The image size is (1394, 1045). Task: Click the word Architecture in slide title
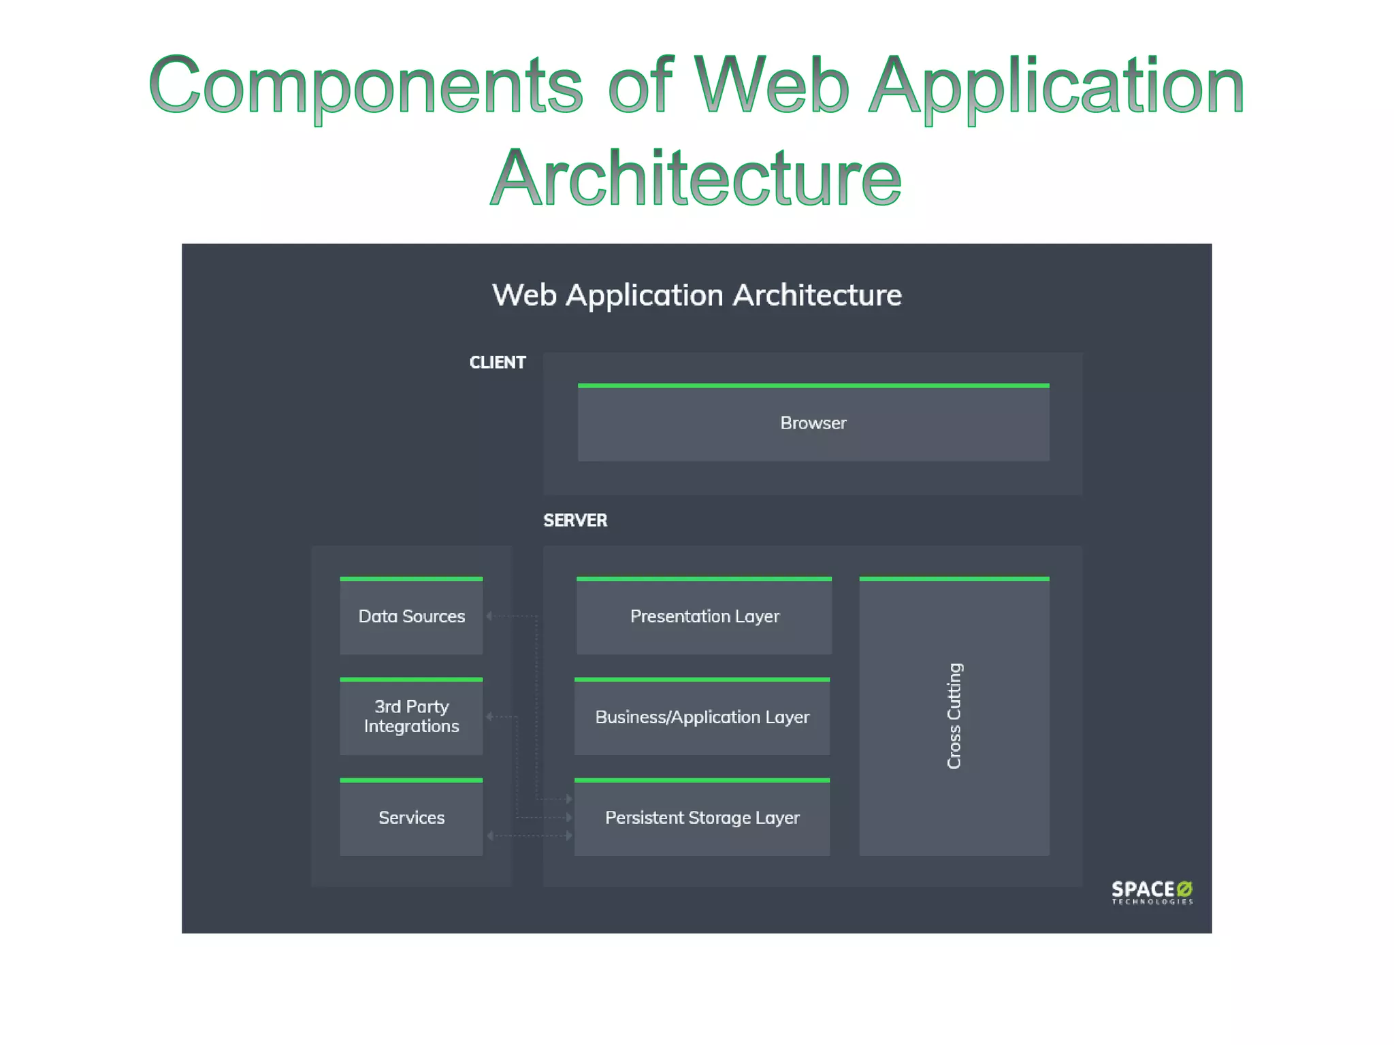pyautogui.click(x=696, y=178)
